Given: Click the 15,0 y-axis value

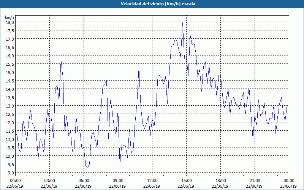Looking at the screenshot, I should click(10, 72).
